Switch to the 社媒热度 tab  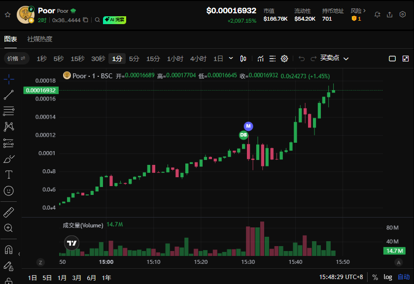(40, 39)
